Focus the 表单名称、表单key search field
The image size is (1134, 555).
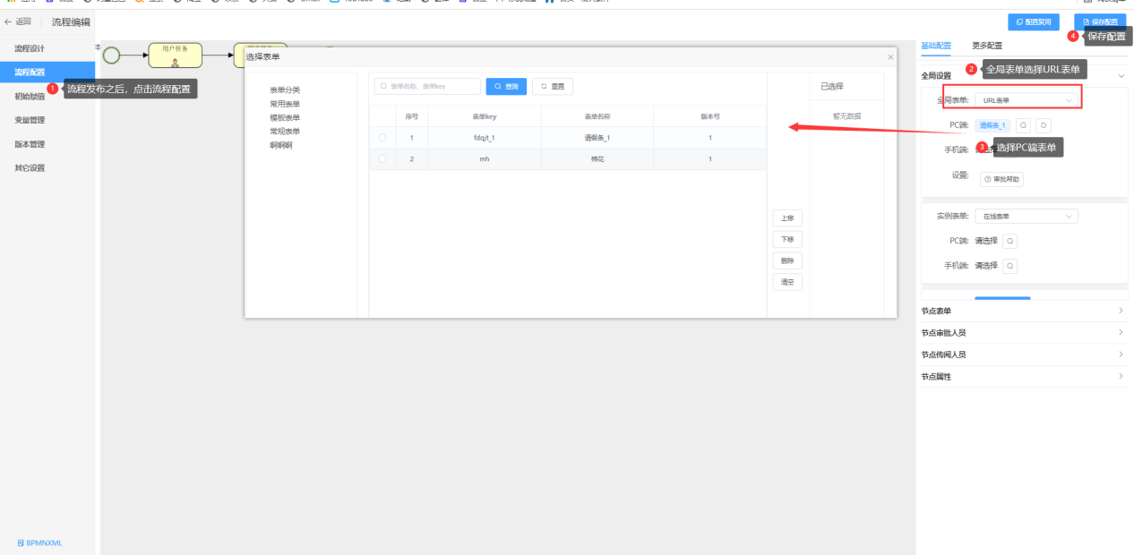pyautogui.click(x=427, y=87)
